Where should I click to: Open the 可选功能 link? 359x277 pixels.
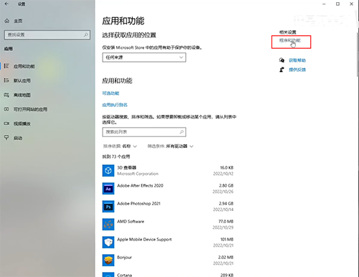(x=111, y=93)
